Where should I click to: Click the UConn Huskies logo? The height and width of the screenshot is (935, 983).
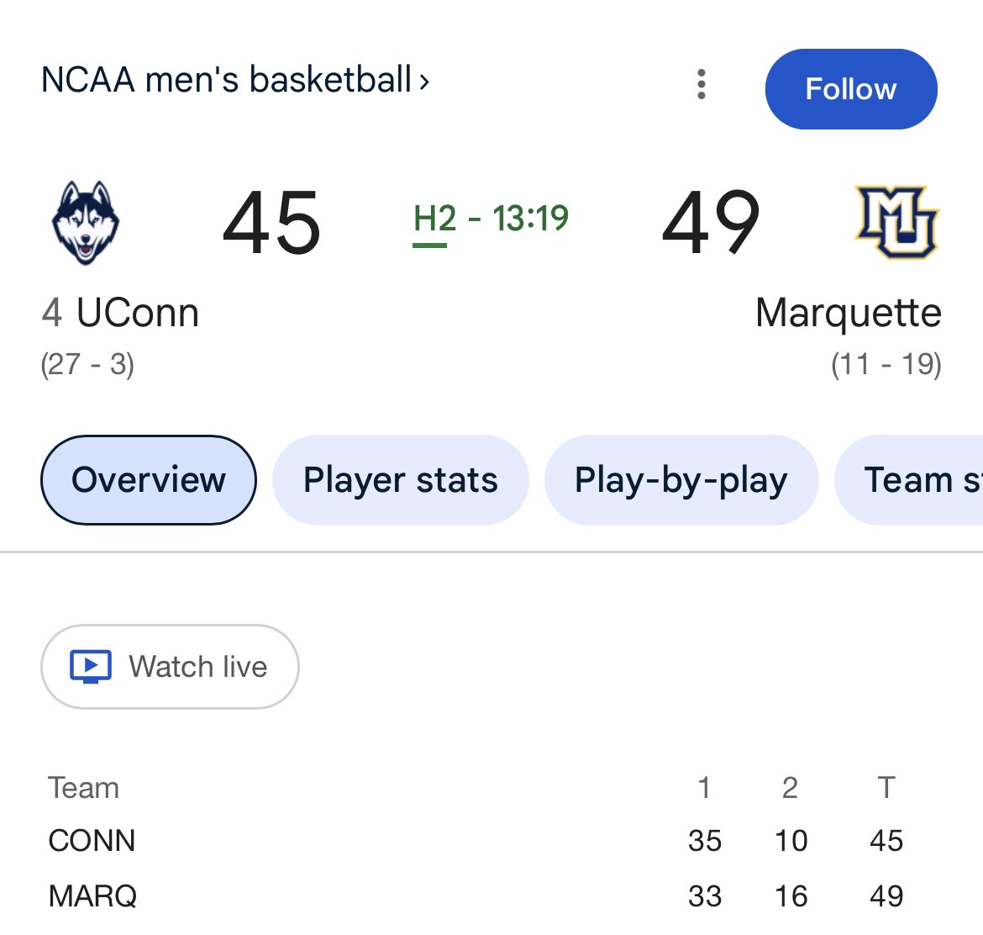pos(85,223)
